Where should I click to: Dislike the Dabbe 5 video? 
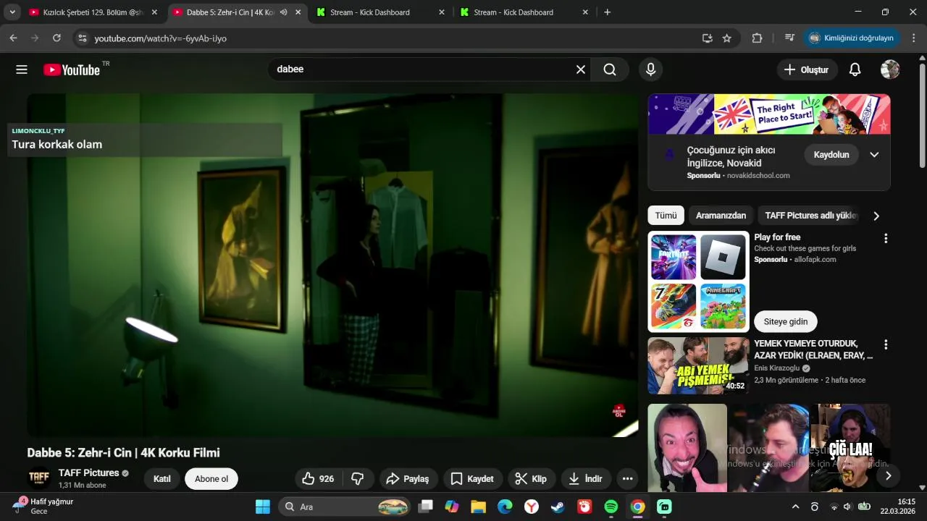[358, 478]
